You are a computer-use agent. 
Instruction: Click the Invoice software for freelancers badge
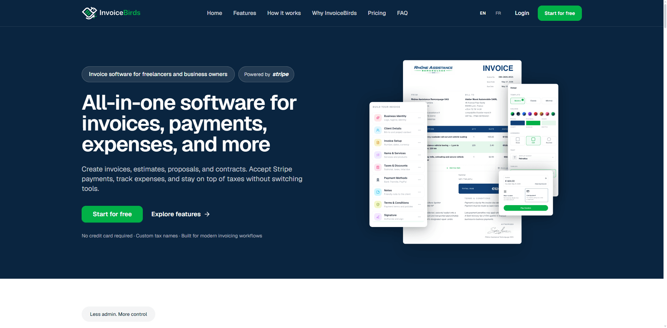(x=158, y=74)
